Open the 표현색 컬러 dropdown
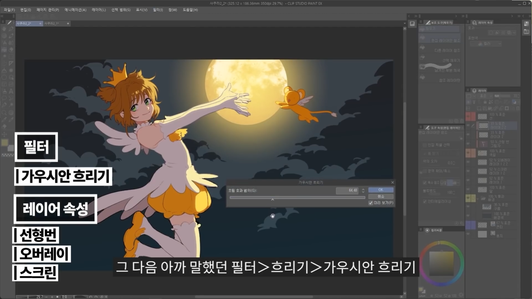 [x=486, y=44]
